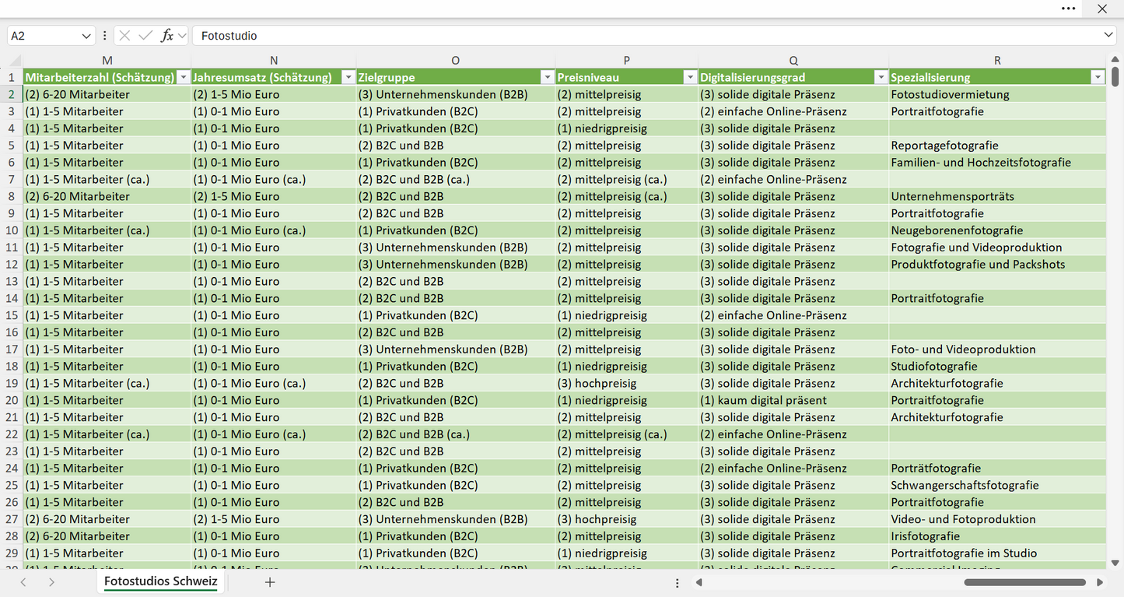
Task: Select column N header
Action: coord(274,60)
